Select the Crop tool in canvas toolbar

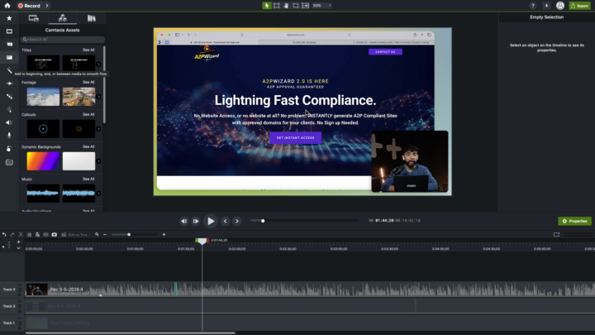(295, 5)
